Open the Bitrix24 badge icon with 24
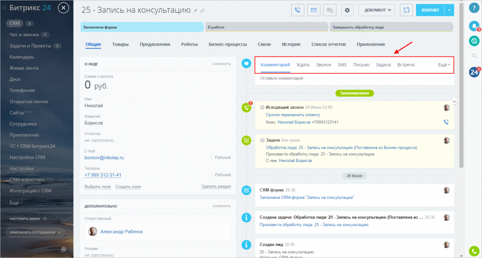482x258 pixels. point(474,72)
